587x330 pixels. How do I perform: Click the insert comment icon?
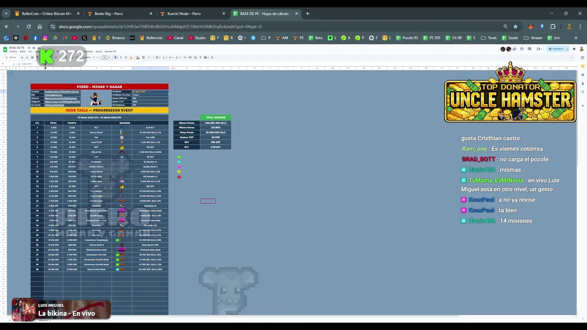[x=190, y=57]
